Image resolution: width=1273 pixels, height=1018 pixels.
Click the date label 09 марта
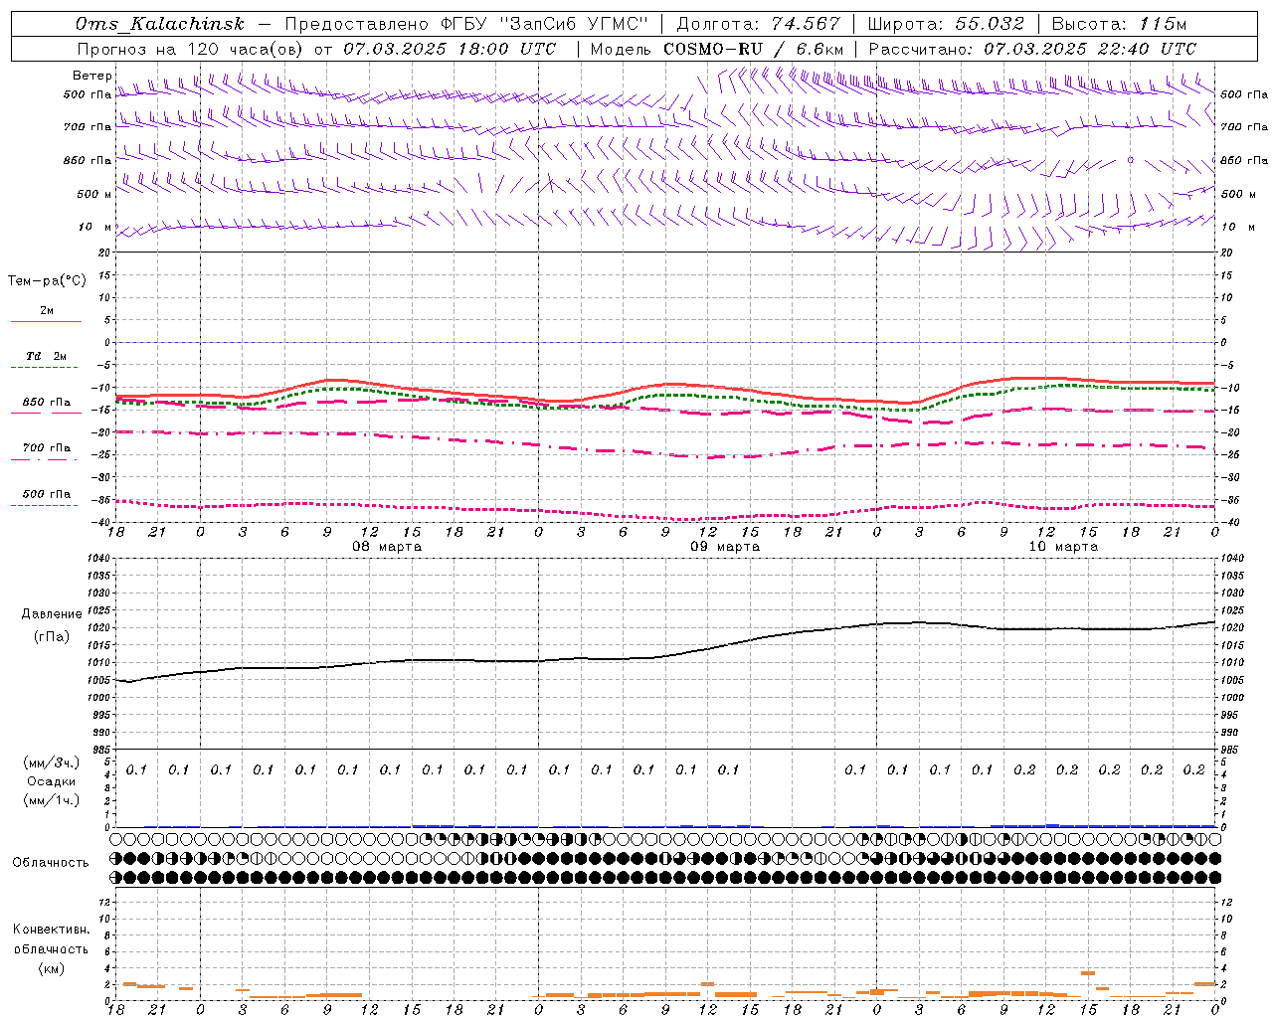tap(725, 547)
